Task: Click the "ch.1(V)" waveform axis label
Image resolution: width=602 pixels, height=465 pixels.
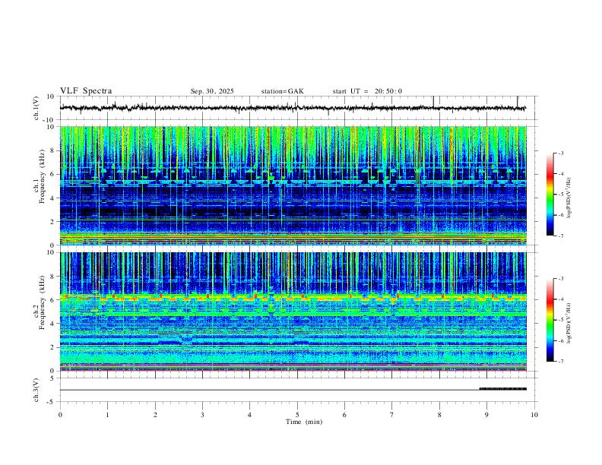Action: click(36, 108)
